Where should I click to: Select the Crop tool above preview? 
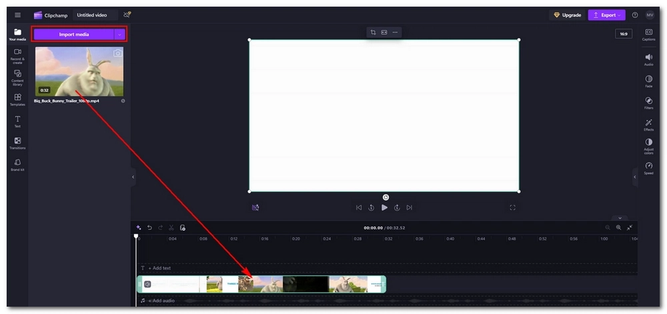point(373,32)
